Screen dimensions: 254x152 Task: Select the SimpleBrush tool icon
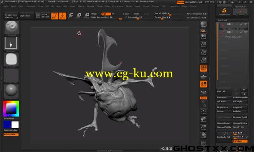224,11
